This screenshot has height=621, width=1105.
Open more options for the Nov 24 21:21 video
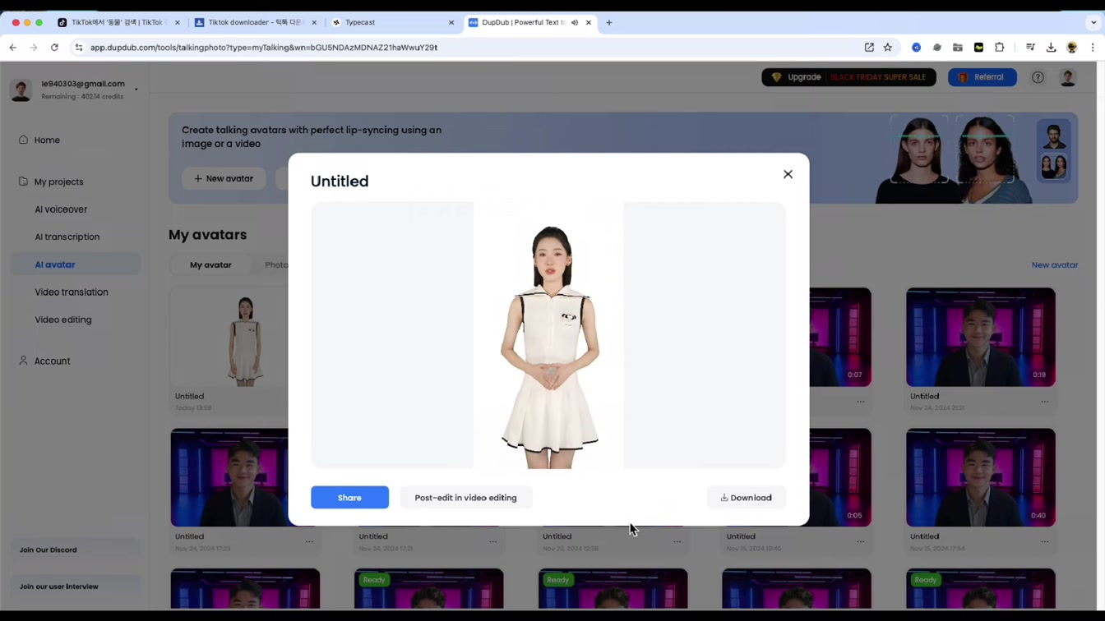coord(1044,402)
